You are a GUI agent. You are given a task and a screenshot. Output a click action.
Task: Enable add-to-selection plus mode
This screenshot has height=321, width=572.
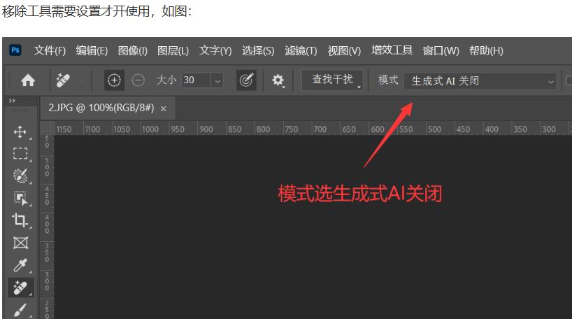click(115, 80)
